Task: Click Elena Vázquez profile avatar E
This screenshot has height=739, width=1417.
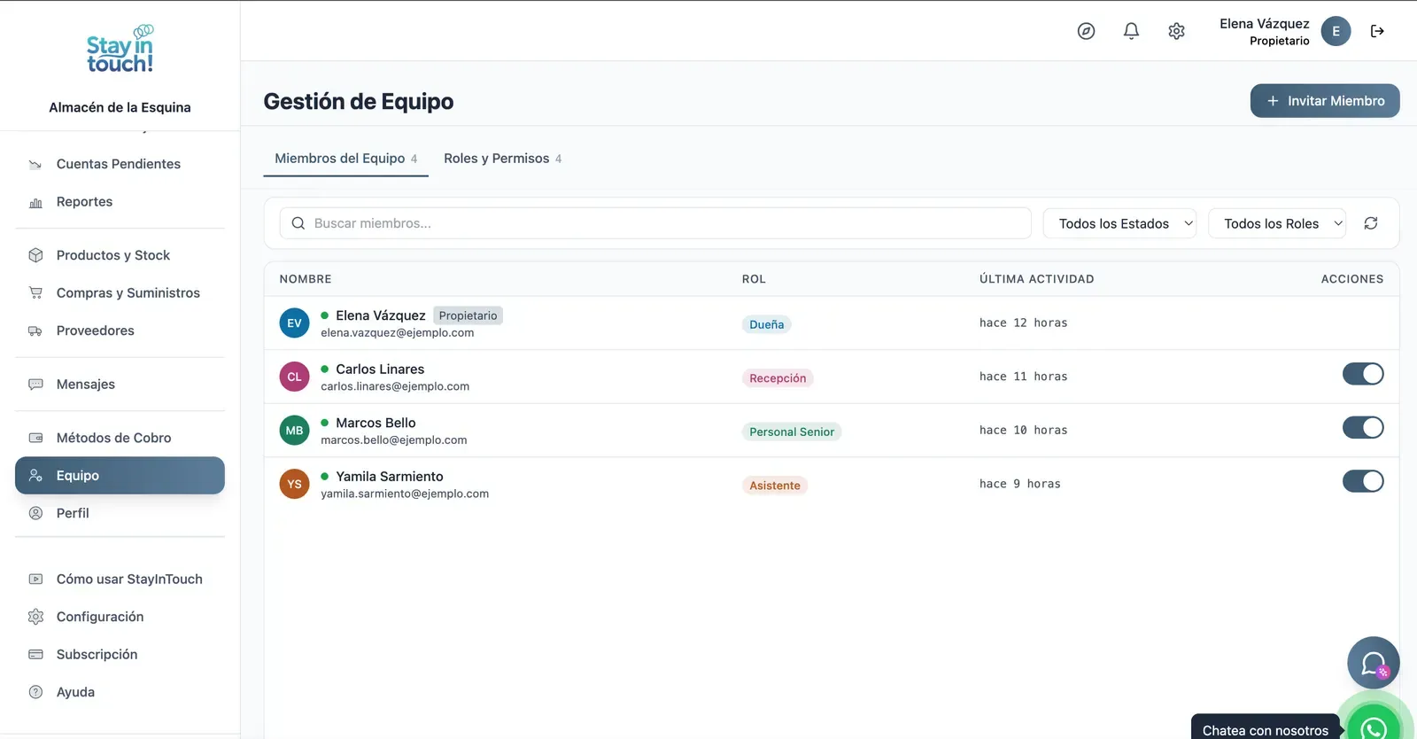Action: [x=1336, y=31]
